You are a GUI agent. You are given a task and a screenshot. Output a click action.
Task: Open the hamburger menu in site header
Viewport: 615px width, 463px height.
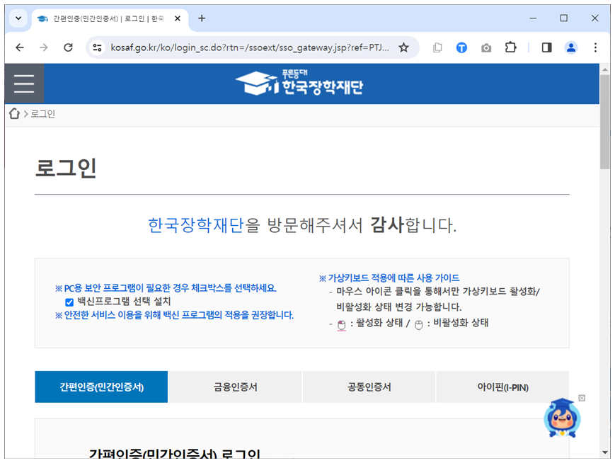24,84
